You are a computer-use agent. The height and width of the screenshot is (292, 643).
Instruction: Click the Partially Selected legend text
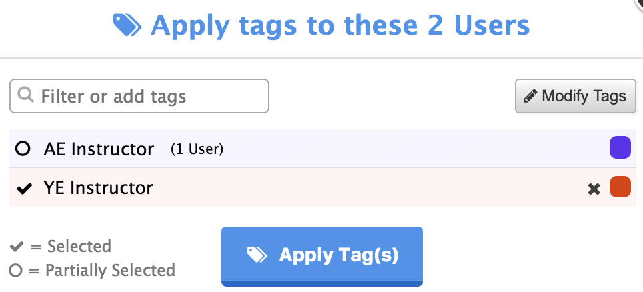109,271
